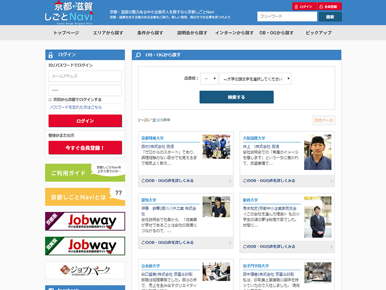Open パスワードを忘れた方はこちら link
This screenshot has width=386, height=290.
pos(75,107)
